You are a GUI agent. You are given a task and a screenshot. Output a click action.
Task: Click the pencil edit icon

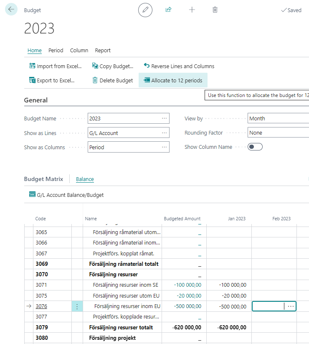145,10
